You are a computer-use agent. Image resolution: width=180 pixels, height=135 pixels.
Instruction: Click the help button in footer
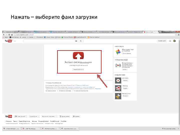[76, 116]
